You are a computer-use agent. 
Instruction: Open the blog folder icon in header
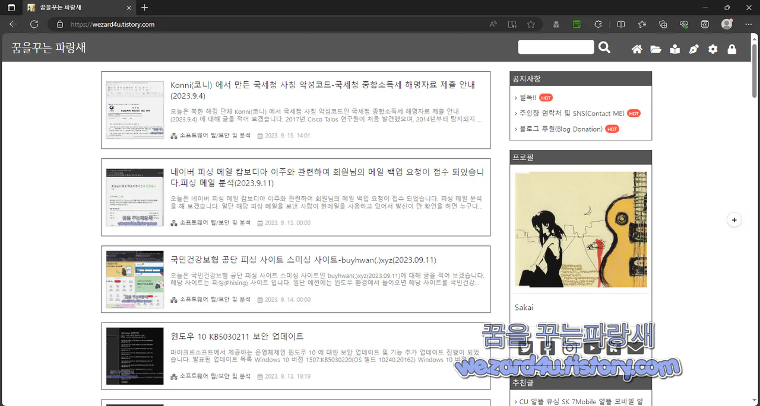(x=655, y=49)
